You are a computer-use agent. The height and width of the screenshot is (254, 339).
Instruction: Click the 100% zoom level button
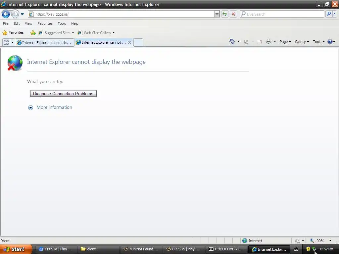(x=317, y=241)
